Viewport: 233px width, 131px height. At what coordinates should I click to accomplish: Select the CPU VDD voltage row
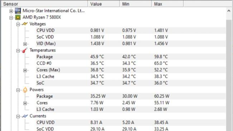pos(131,30)
